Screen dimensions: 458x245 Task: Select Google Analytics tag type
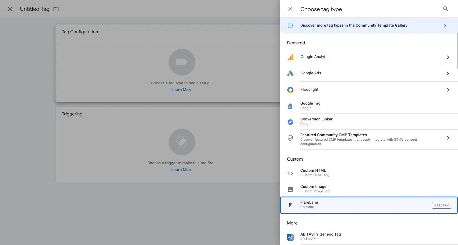369,57
